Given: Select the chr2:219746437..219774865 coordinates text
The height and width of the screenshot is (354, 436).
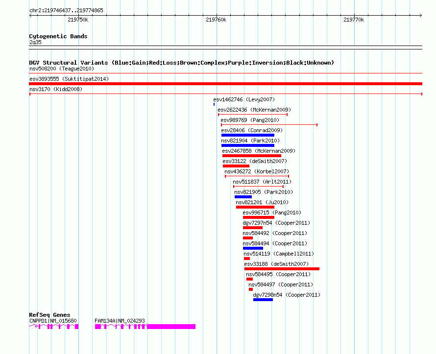Looking at the screenshot, I should point(66,11).
